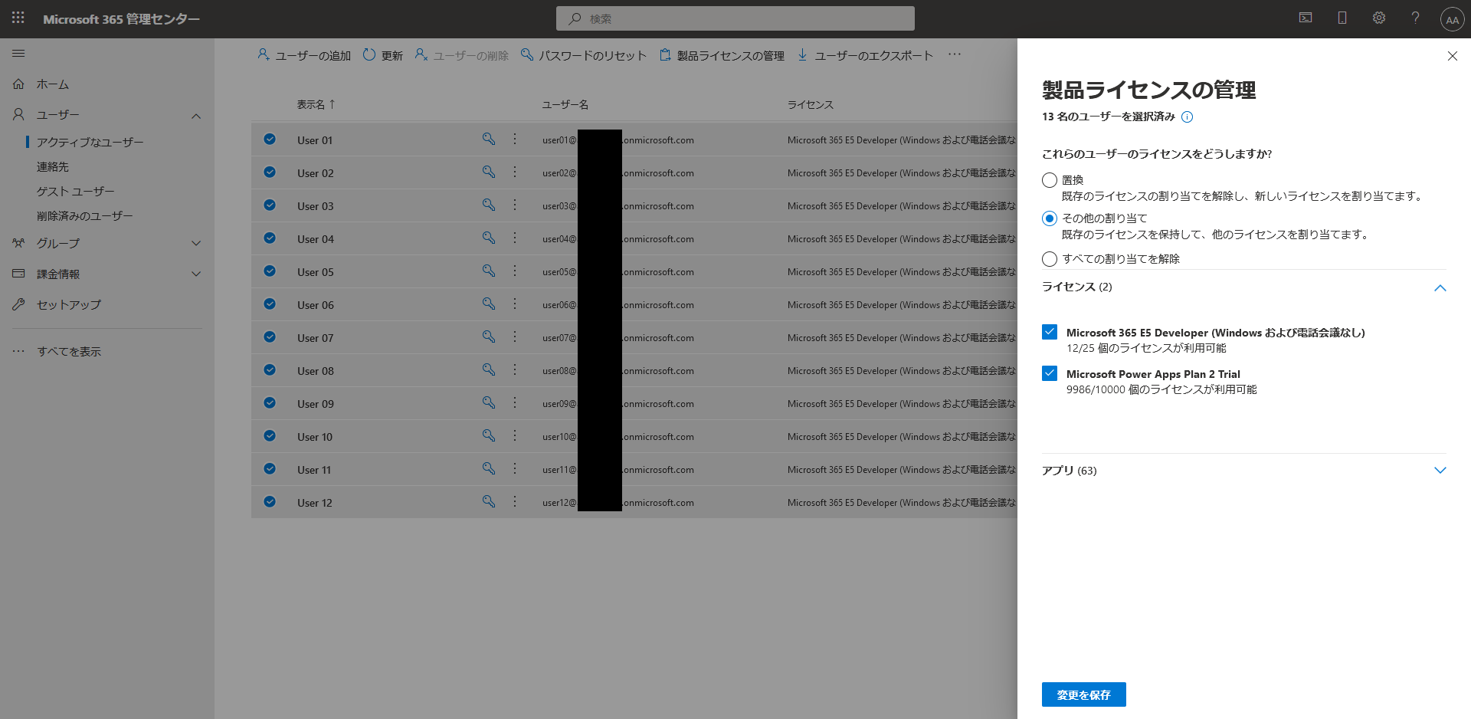Screen dimensions: 1471x719
Task: Click User 04 license cell text
Action: pyautogui.click(x=902, y=238)
